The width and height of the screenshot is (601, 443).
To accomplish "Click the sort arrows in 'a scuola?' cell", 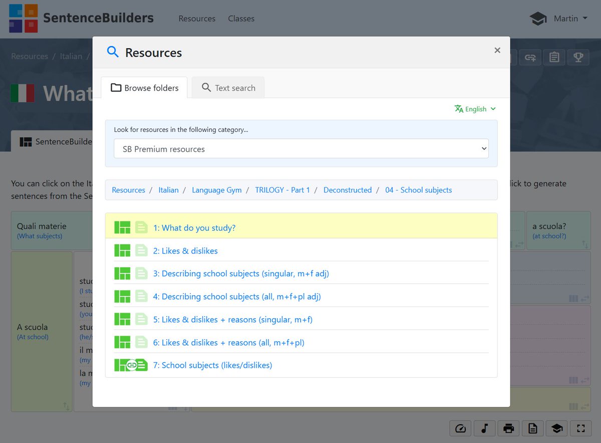I will [584, 245].
